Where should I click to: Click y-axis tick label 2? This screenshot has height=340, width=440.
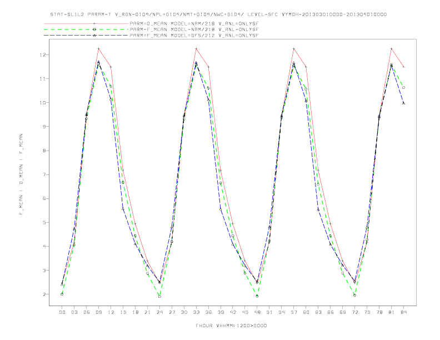click(x=44, y=294)
